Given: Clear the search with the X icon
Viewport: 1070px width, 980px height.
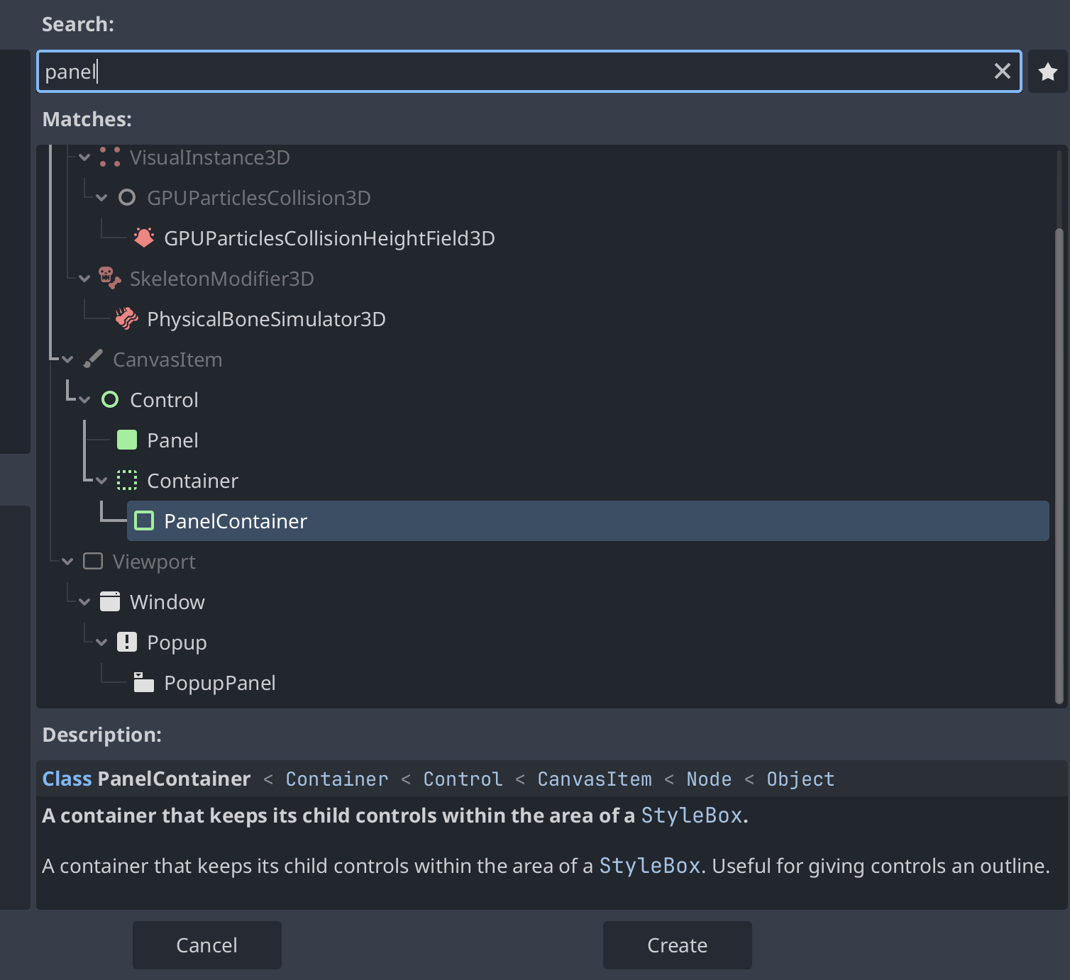Looking at the screenshot, I should click(x=1002, y=71).
